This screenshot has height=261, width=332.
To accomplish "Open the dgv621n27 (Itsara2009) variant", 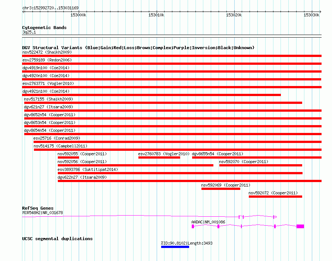I will pos(48,107).
